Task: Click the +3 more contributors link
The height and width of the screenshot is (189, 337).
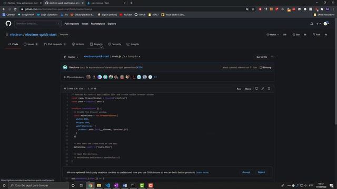Action: tap(155, 77)
